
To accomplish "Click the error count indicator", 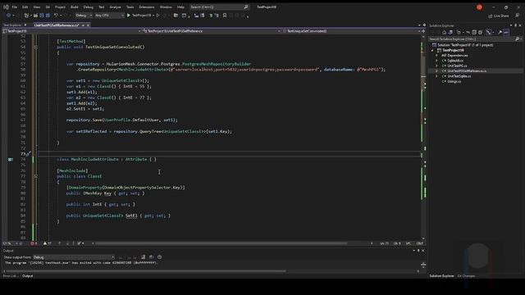I will coord(34,243).
